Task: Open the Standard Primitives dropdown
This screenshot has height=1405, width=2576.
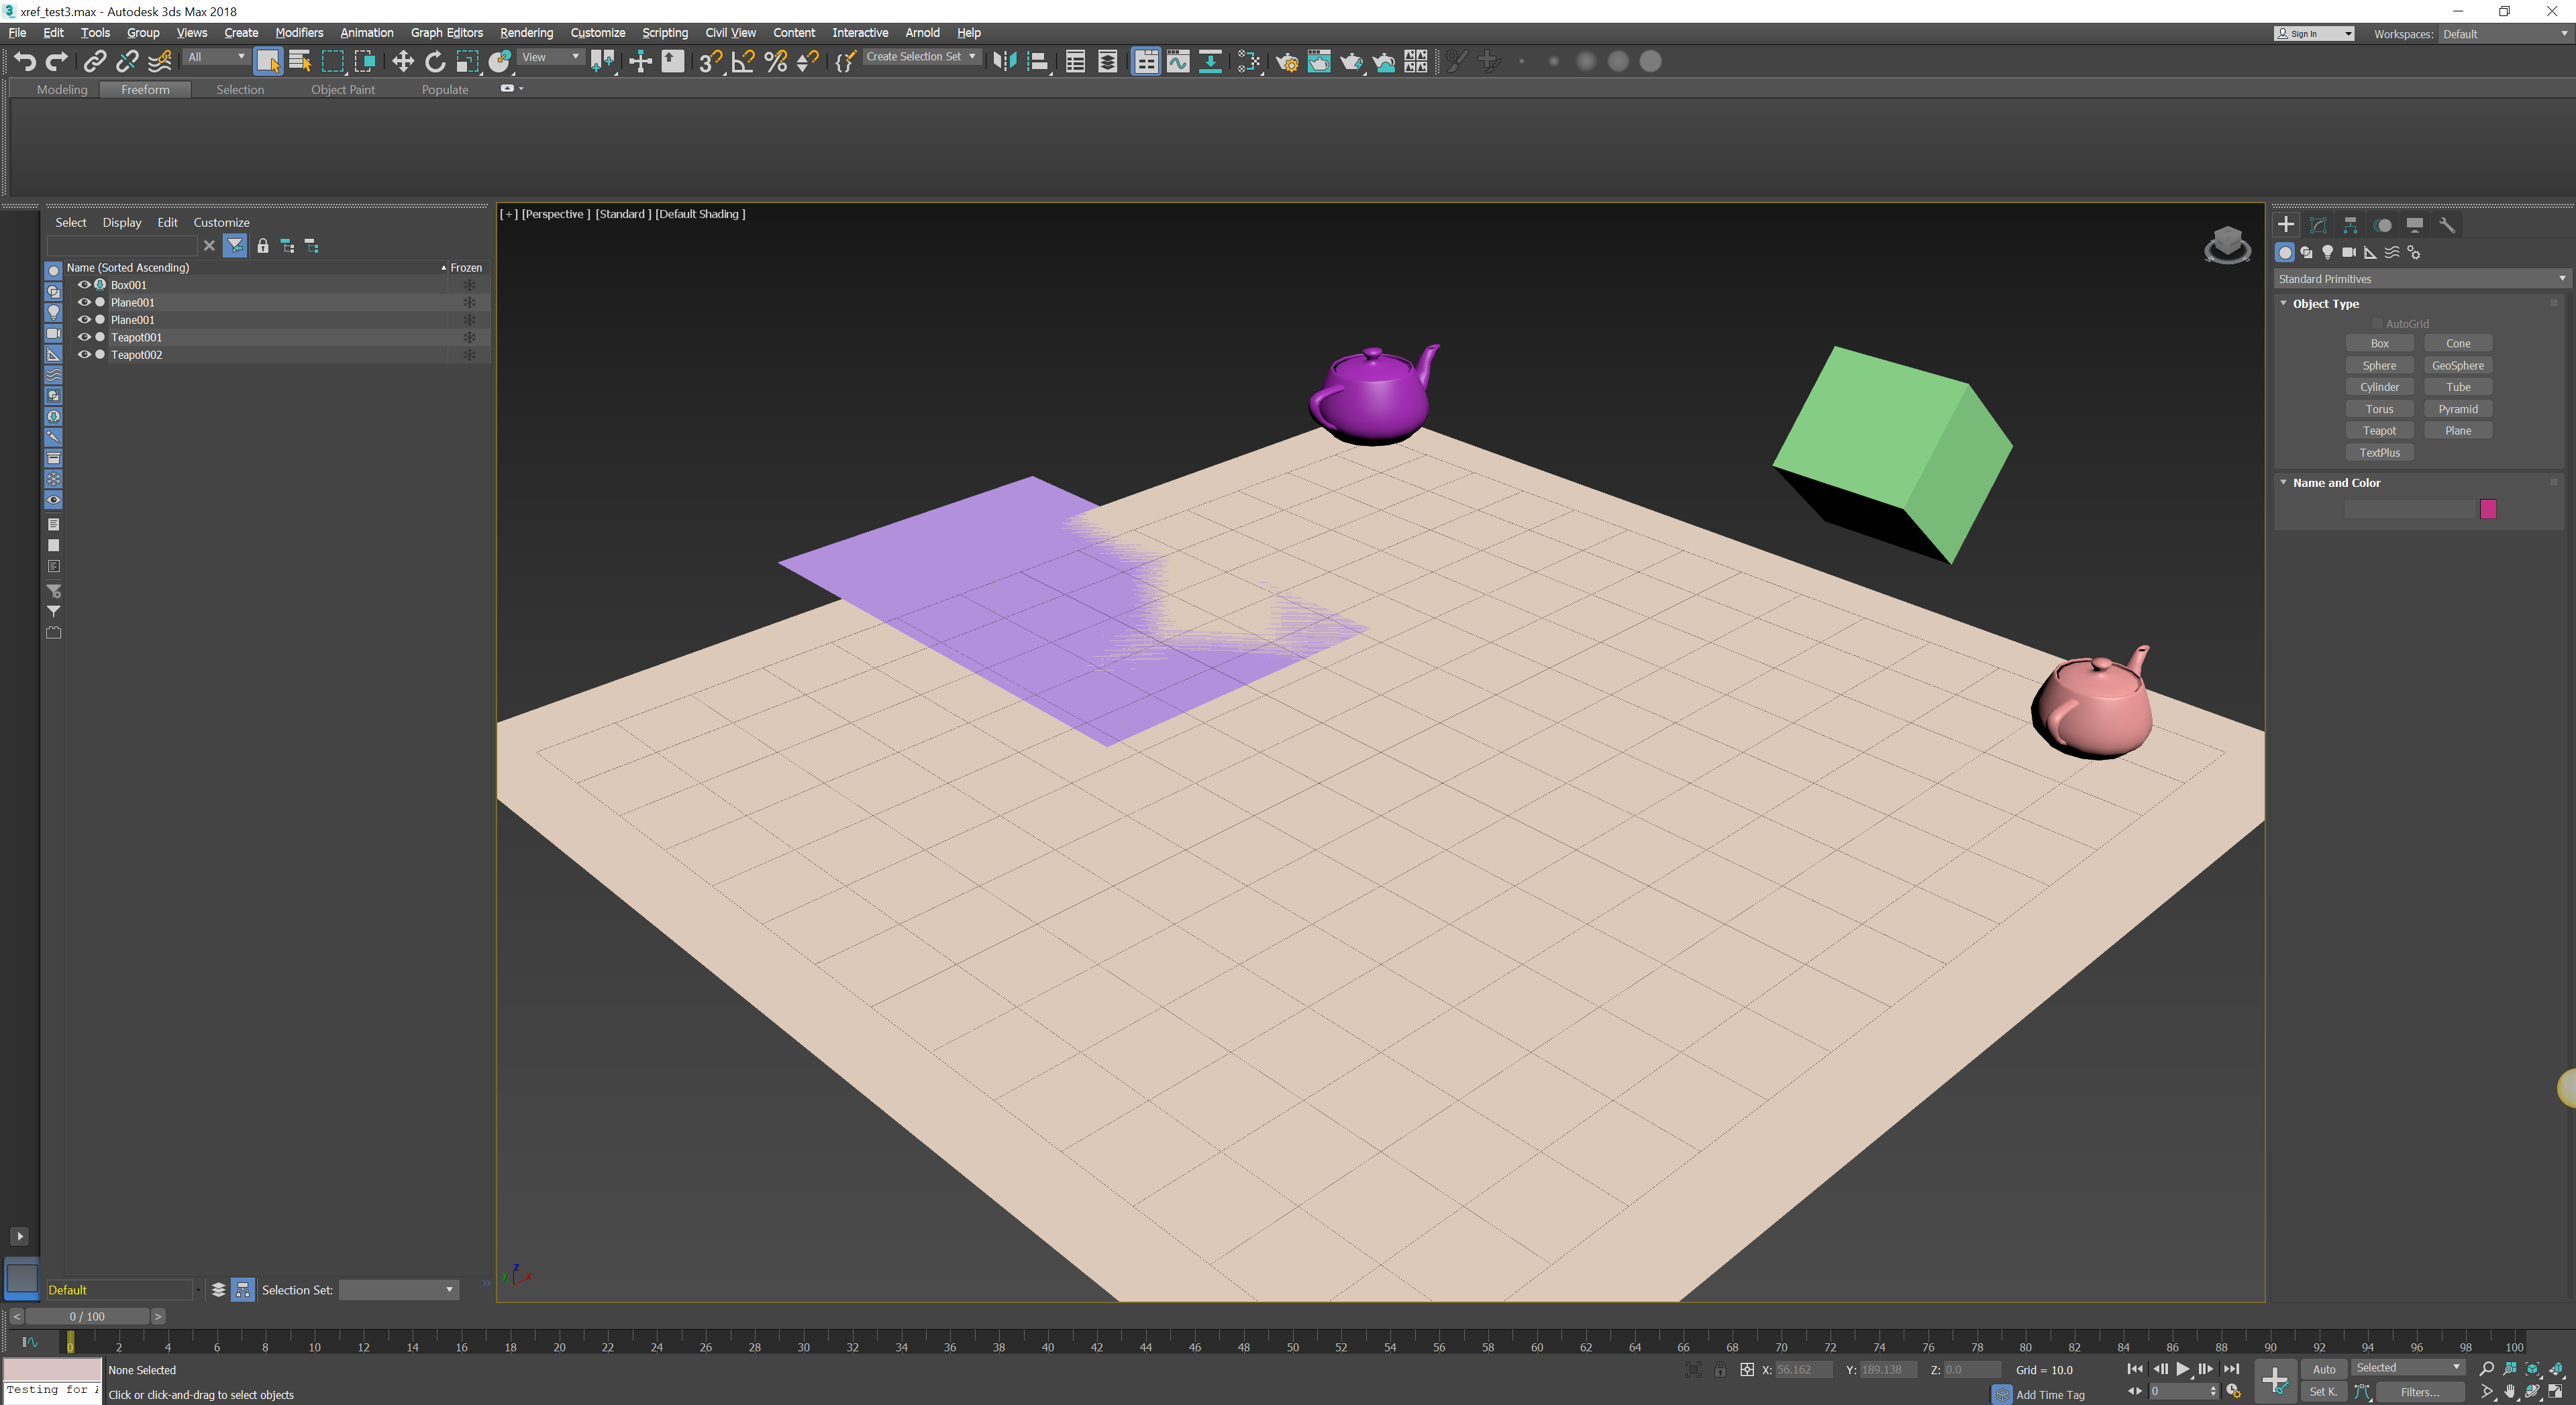Action: coord(2421,279)
